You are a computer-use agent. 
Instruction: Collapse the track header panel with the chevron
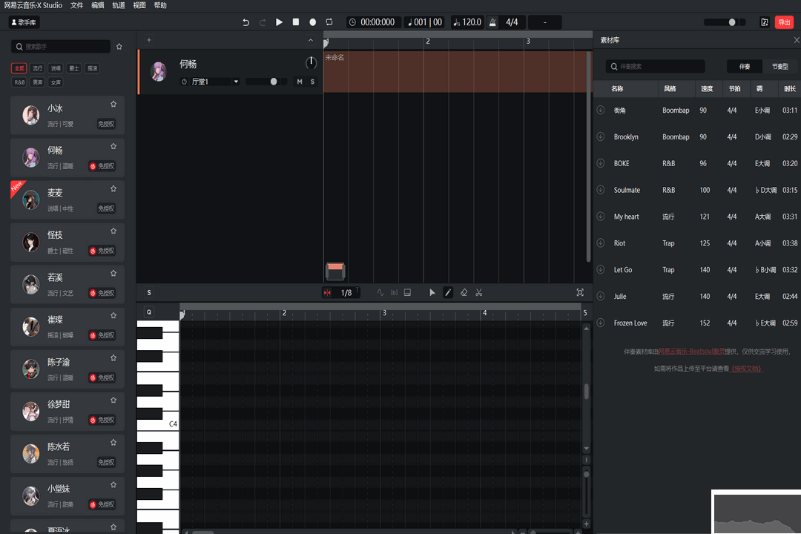310,40
